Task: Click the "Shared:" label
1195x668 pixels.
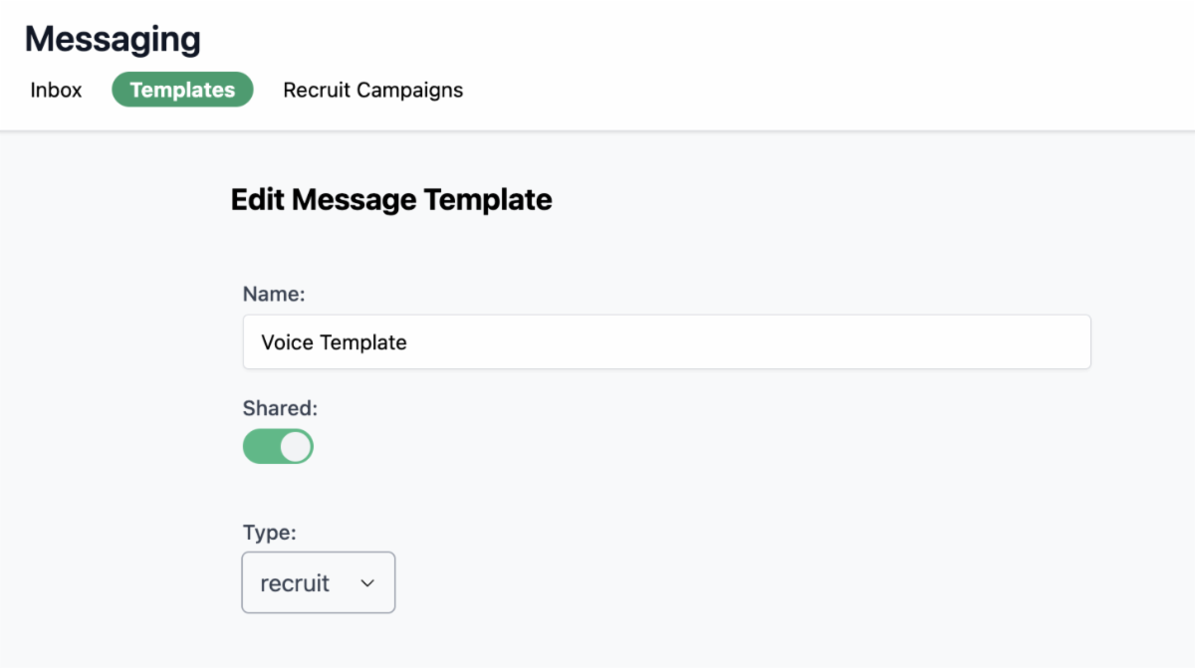Action: [x=280, y=407]
